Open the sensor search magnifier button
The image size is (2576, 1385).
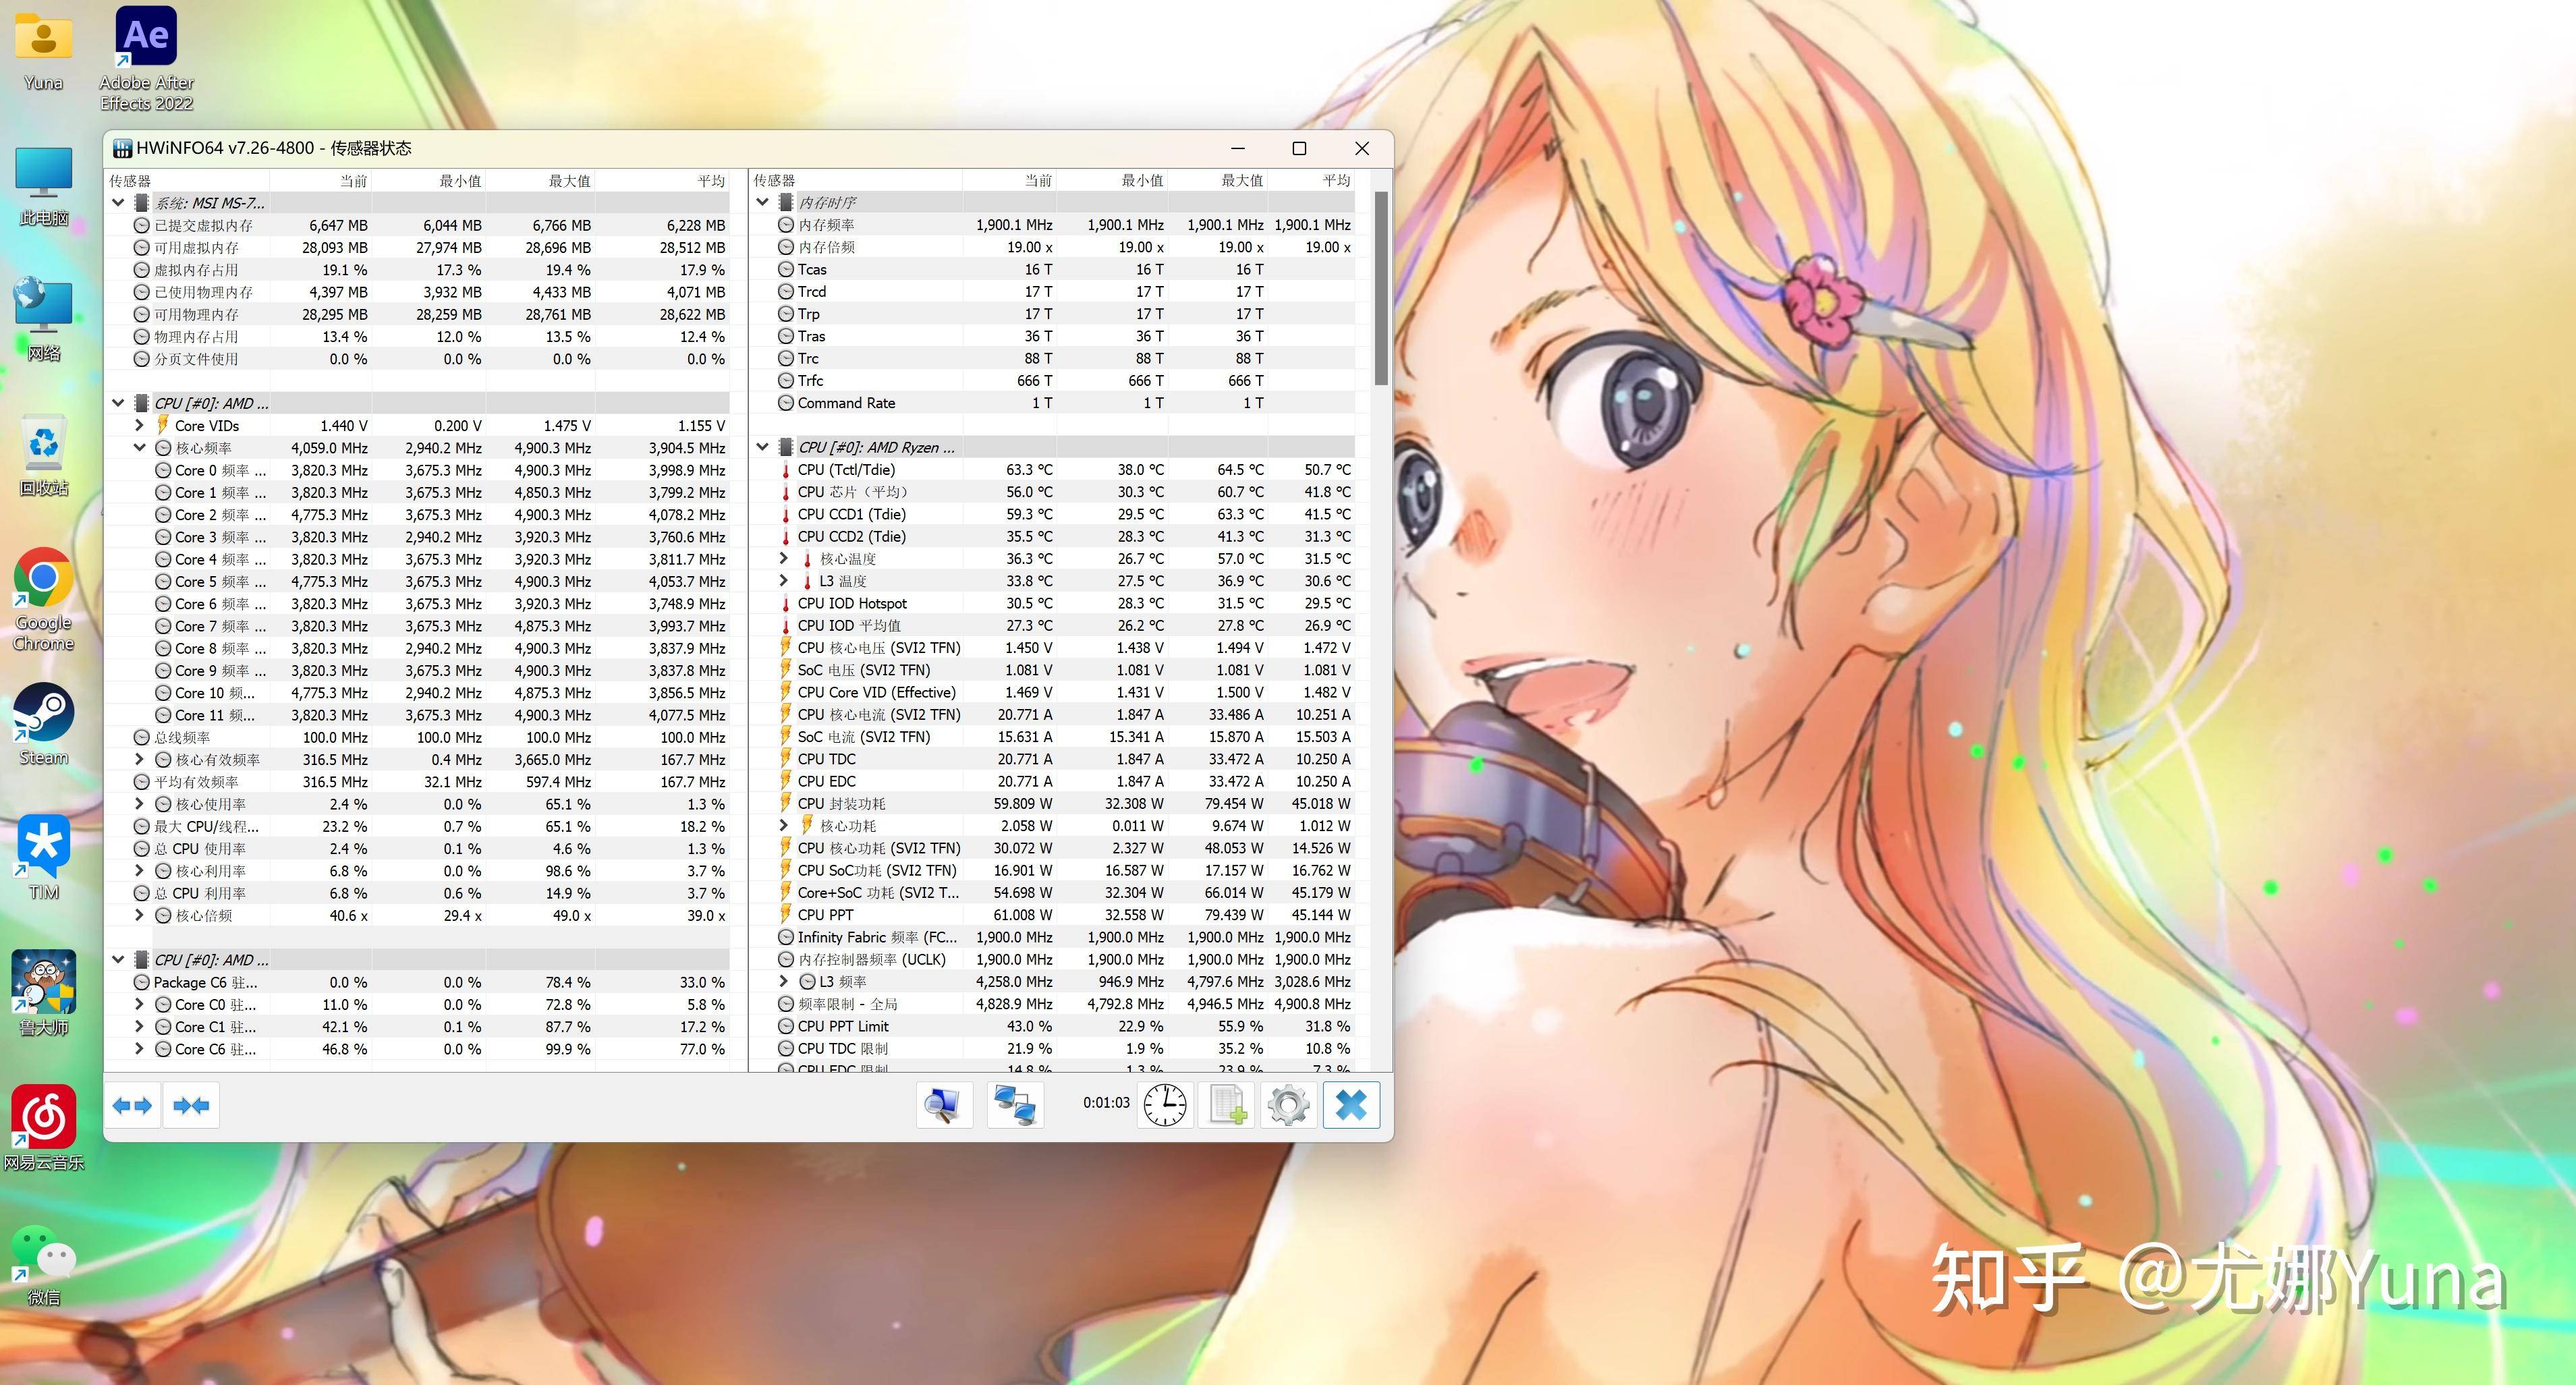943,1105
